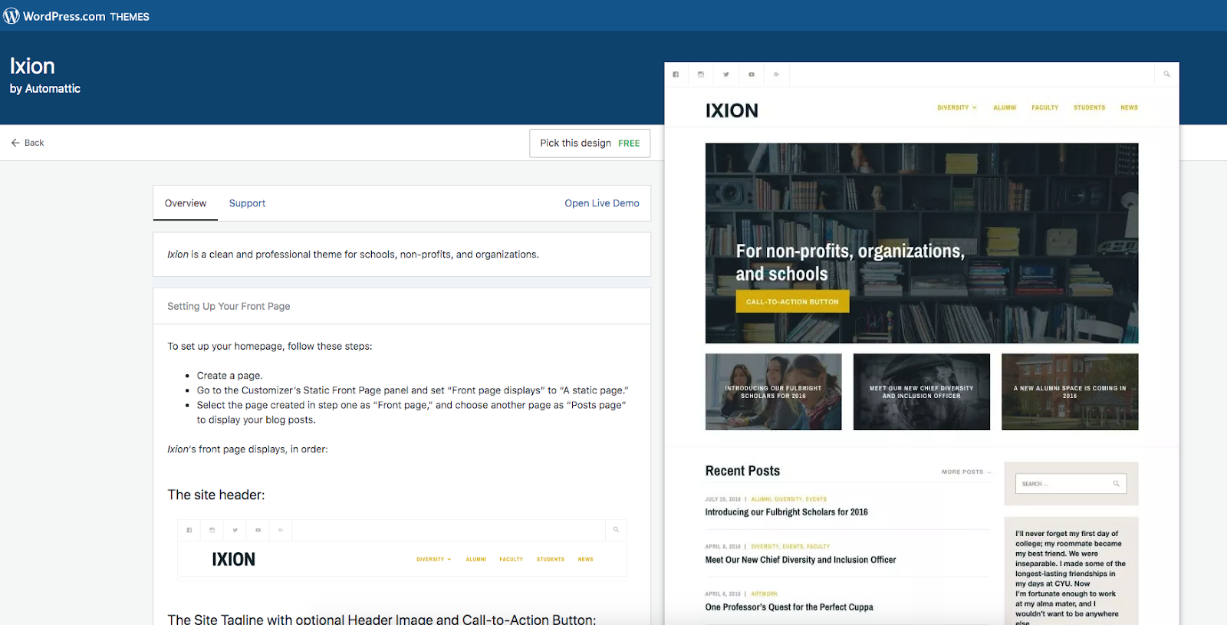Switch to the Overview tab
This screenshot has height=625, width=1227.
pos(186,203)
